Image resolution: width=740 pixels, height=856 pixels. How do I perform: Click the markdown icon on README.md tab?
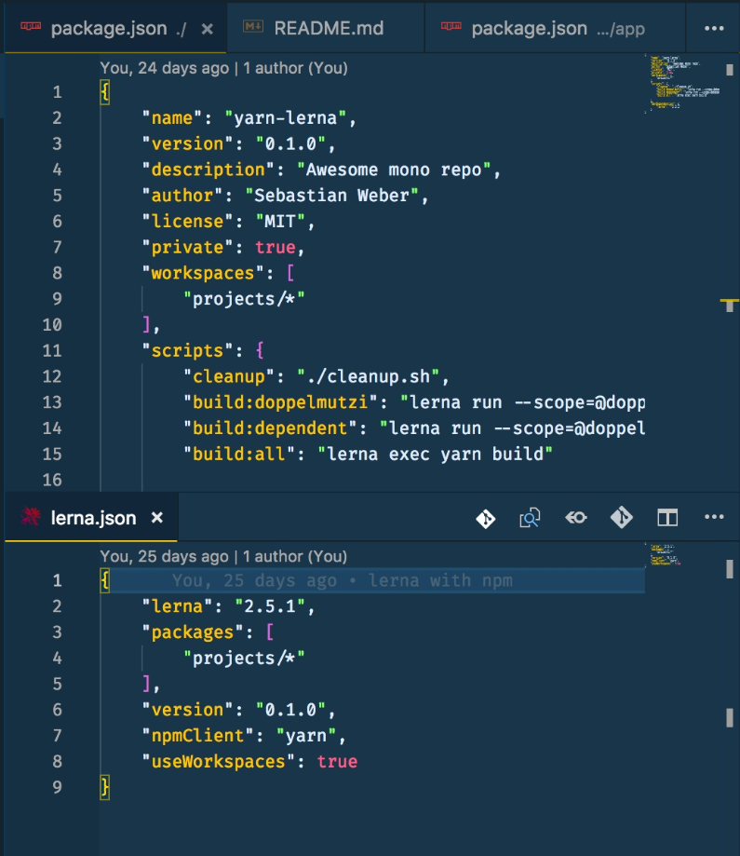tap(253, 26)
